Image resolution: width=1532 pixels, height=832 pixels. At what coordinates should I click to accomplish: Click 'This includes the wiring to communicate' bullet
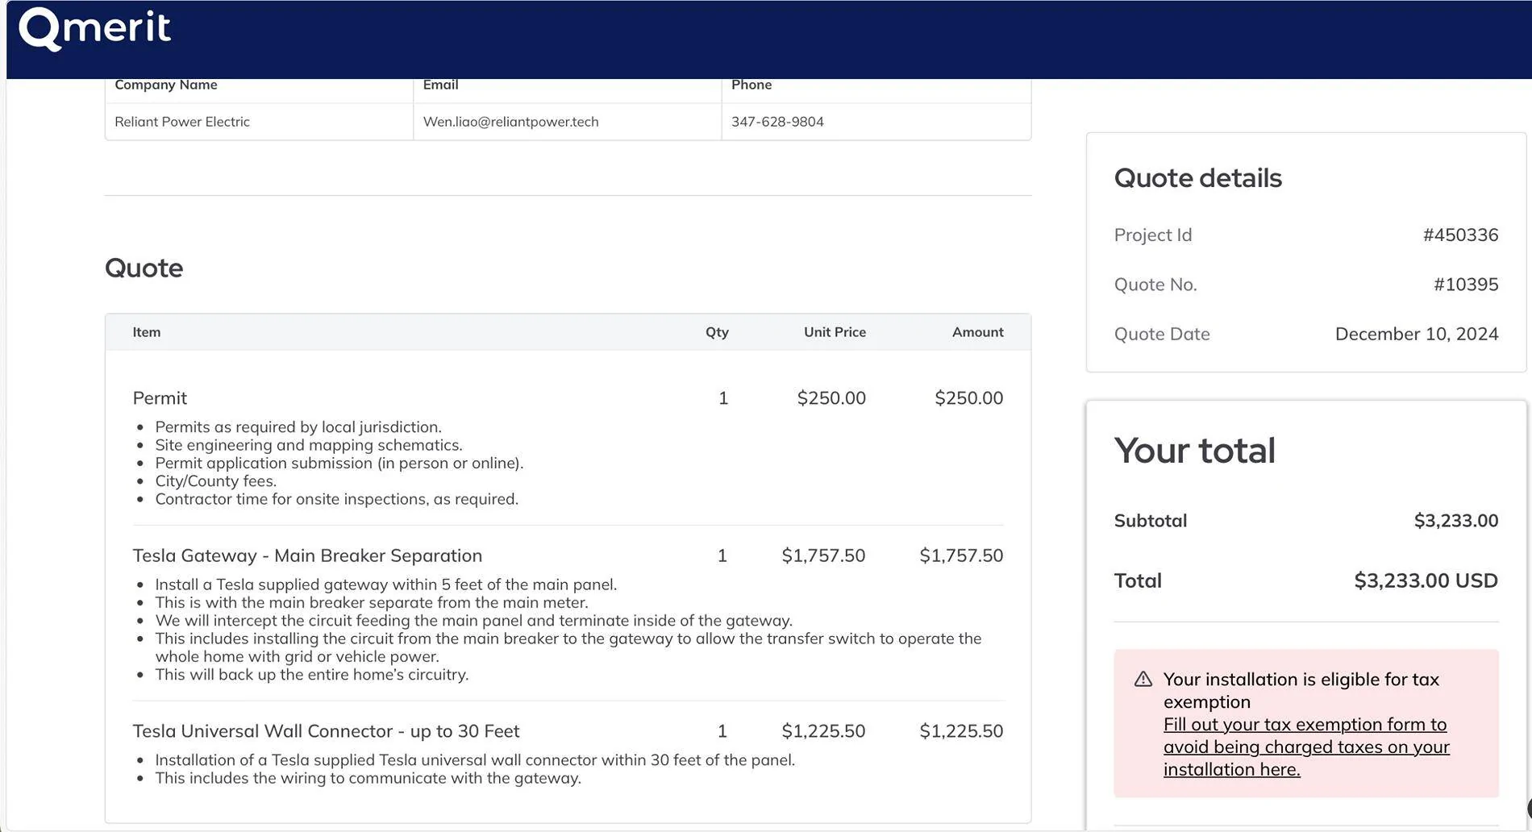pyautogui.click(x=368, y=778)
